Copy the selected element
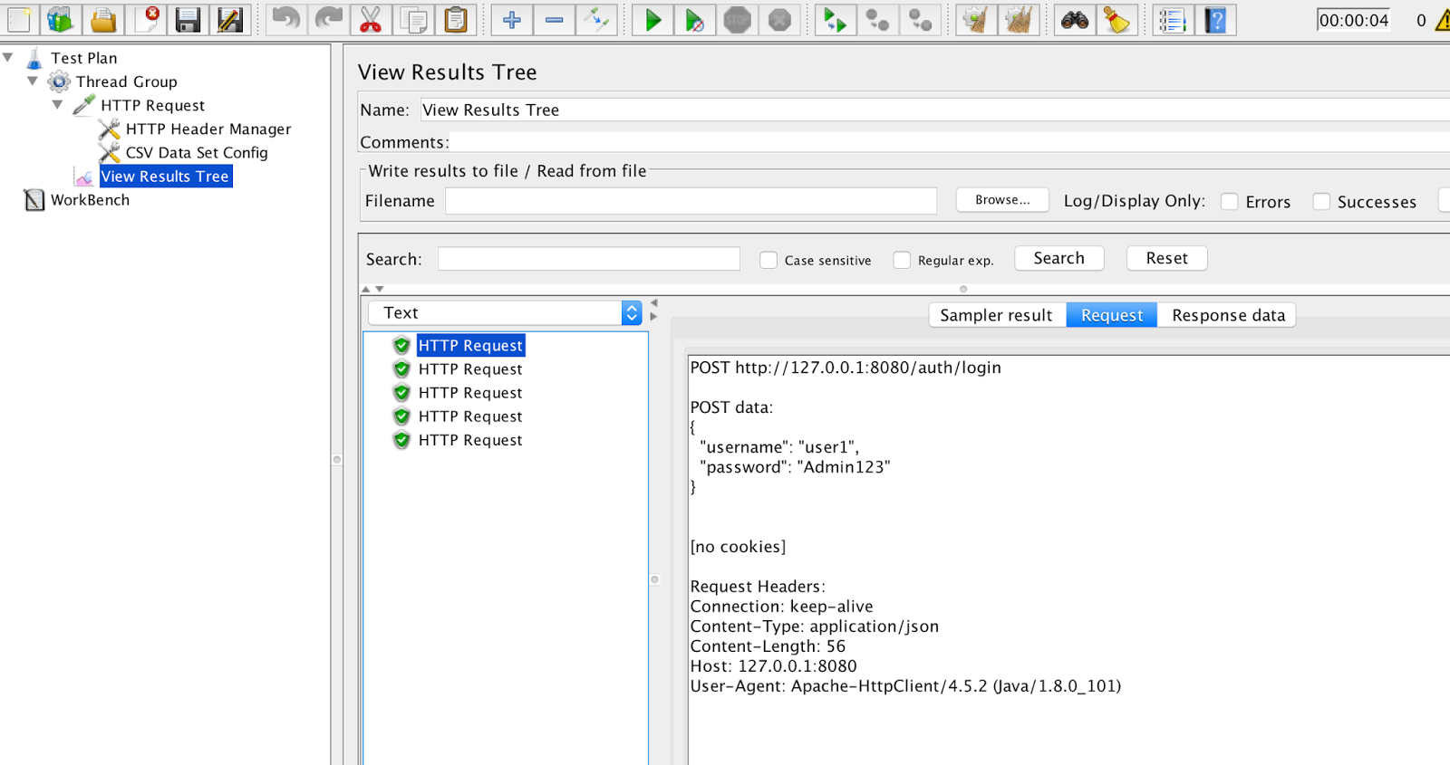The width and height of the screenshot is (1450, 765). tap(413, 19)
